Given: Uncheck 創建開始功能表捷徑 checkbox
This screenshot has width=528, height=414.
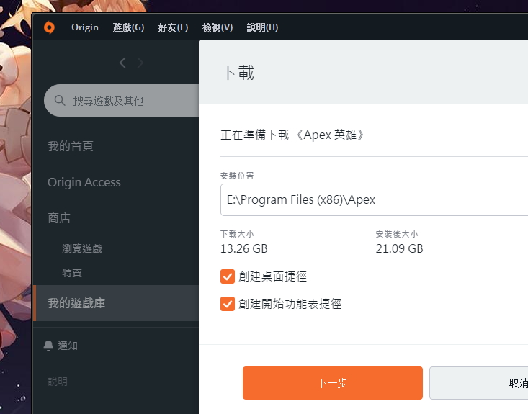Looking at the screenshot, I should pos(228,304).
